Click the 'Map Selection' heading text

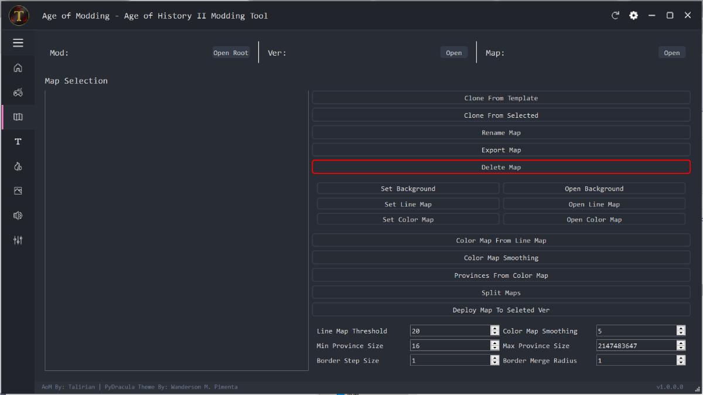coord(76,81)
